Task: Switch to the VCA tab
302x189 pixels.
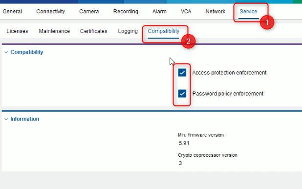Action: [x=186, y=12]
